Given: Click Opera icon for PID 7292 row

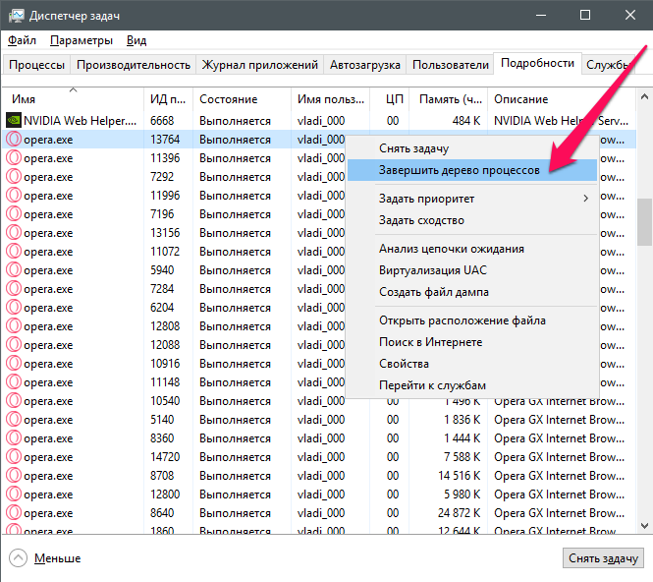Looking at the screenshot, I should coord(14,177).
